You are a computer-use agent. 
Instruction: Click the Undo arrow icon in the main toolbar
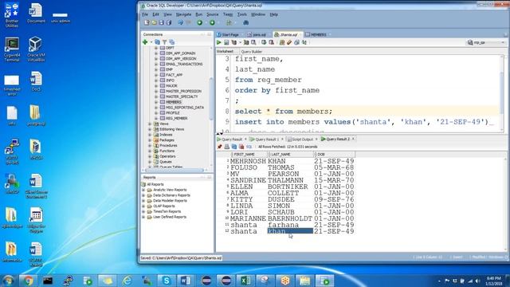[x=181, y=22]
